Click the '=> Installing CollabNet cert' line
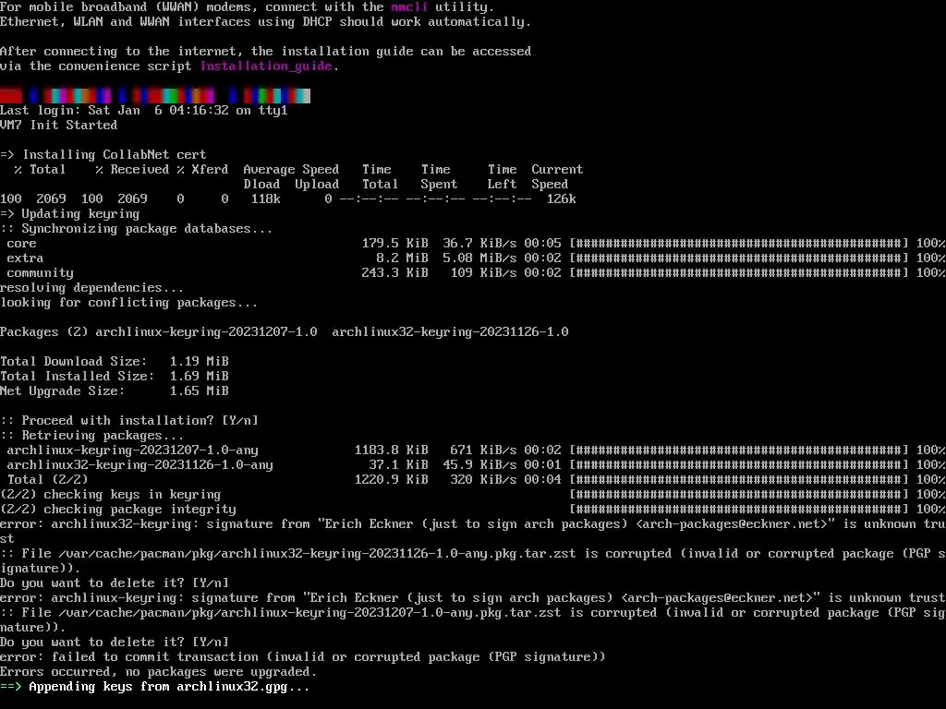Screen dimensions: 946x709 (x=103, y=154)
